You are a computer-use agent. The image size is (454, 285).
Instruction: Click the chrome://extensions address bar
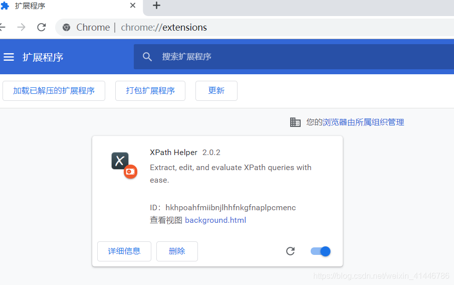pyautogui.click(x=255, y=27)
